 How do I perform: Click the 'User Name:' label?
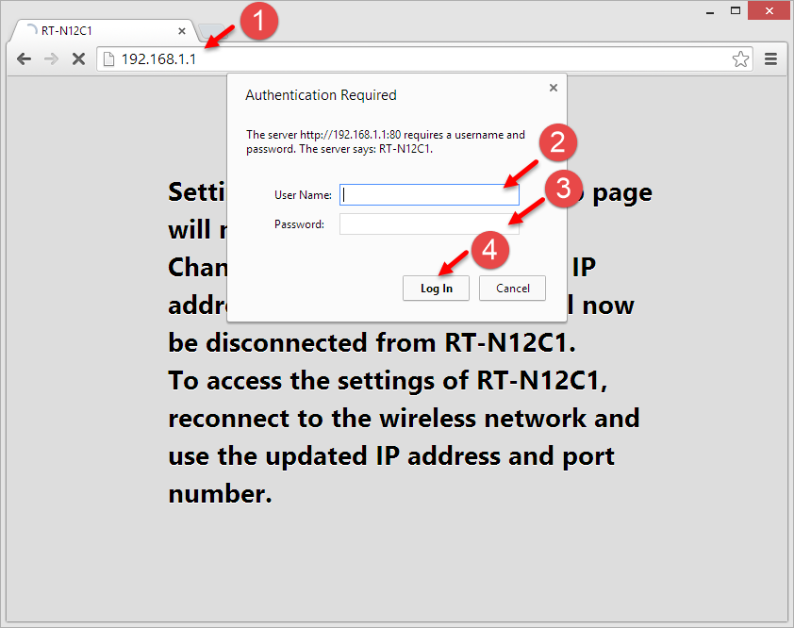point(303,195)
